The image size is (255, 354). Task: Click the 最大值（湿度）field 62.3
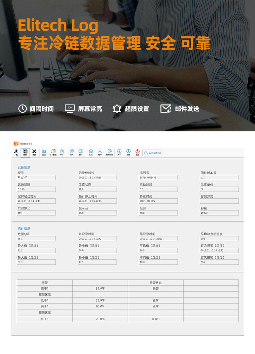[36, 262]
